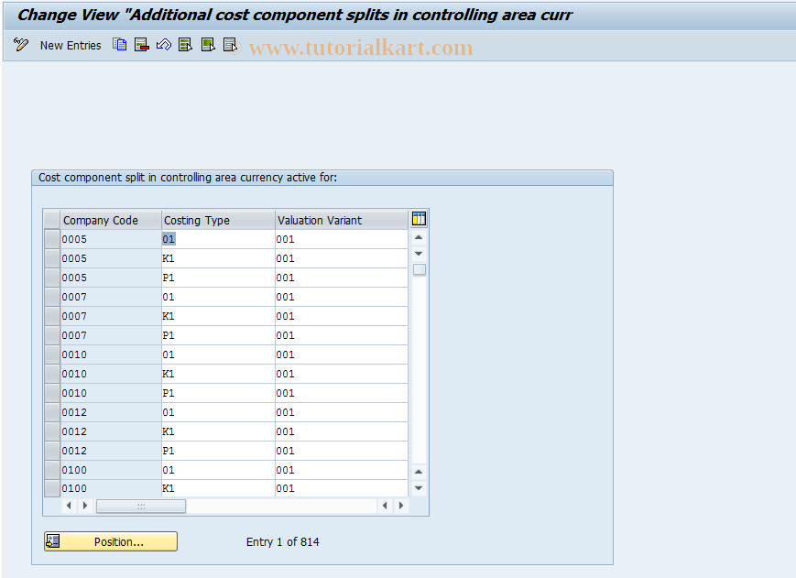Select row 0012 with costing type P1
This screenshot has width=796, height=578.
tap(52, 452)
